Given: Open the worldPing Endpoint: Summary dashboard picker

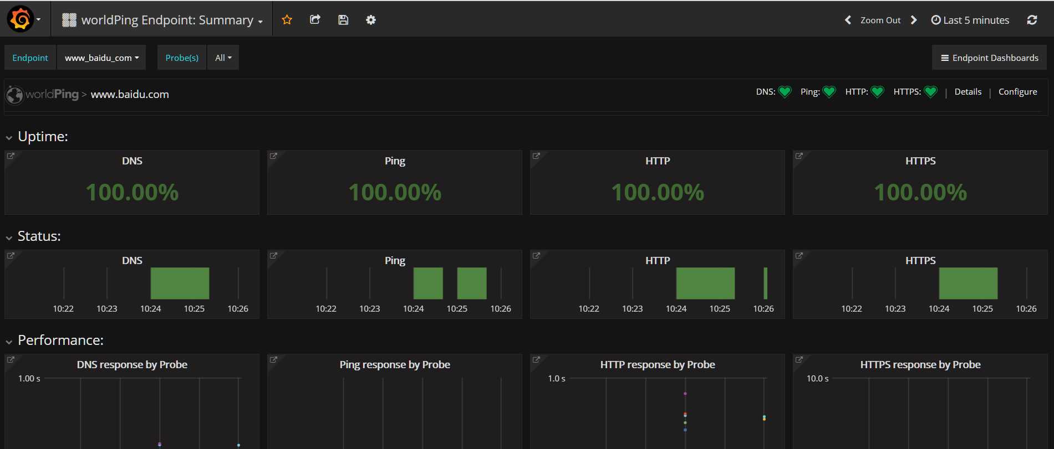Looking at the screenshot, I should 162,20.
